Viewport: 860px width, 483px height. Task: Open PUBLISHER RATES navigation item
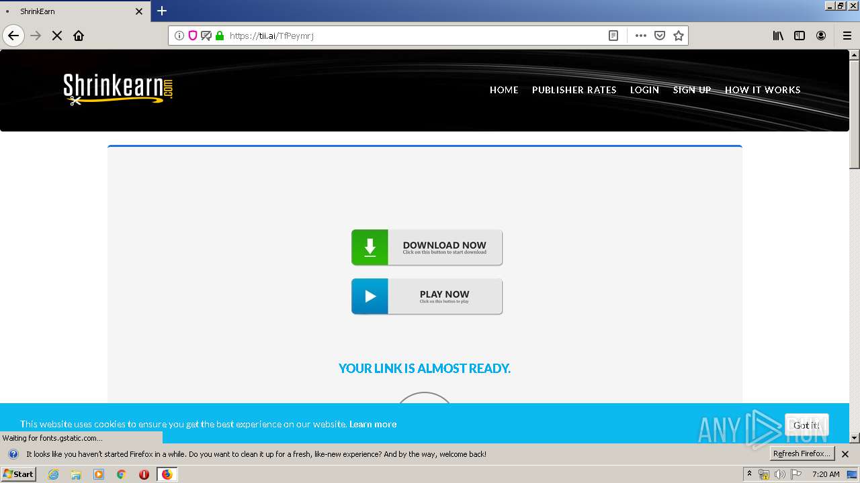click(574, 90)
